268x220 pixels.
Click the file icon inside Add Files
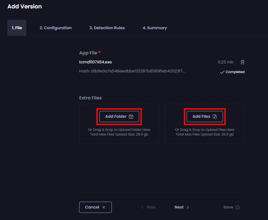[x=214, y=117]
